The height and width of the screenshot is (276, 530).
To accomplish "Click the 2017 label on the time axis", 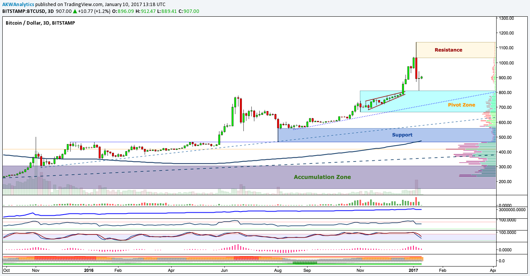I will [413, 271].
